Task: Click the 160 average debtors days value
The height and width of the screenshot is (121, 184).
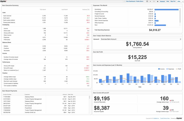Action: click(x=164, y=98)
